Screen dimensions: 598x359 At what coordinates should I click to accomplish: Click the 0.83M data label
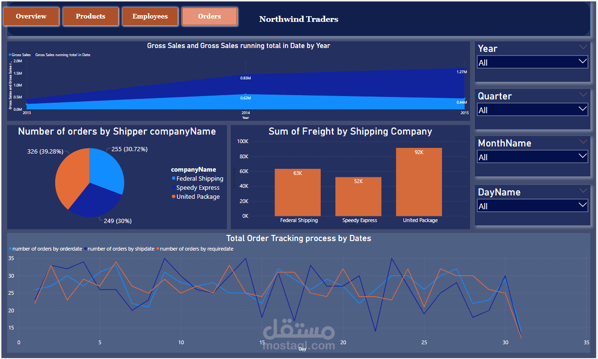[245, 78]
